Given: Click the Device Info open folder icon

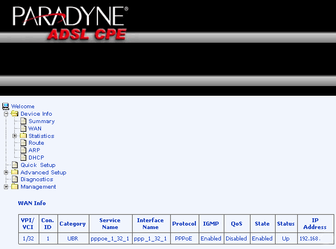Looking at the screenshot, I should pos(15,113).
